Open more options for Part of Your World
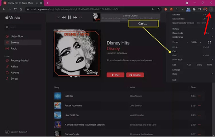Viewport: 215px width, 137px height. point(199,105)
